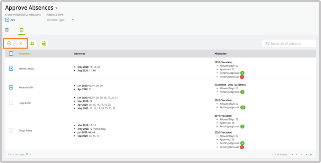Click the green export file icon

(44, 43)
